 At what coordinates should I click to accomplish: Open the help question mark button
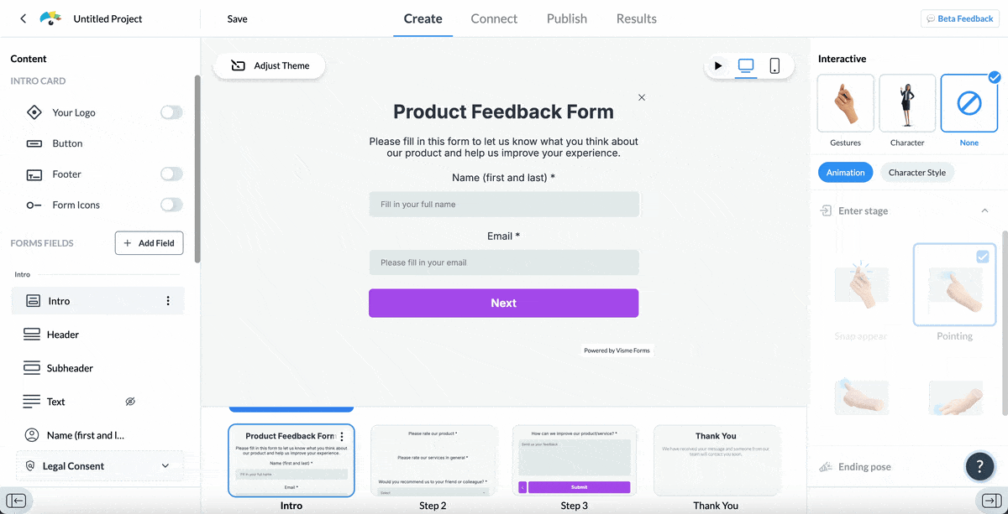click(979, 466)
